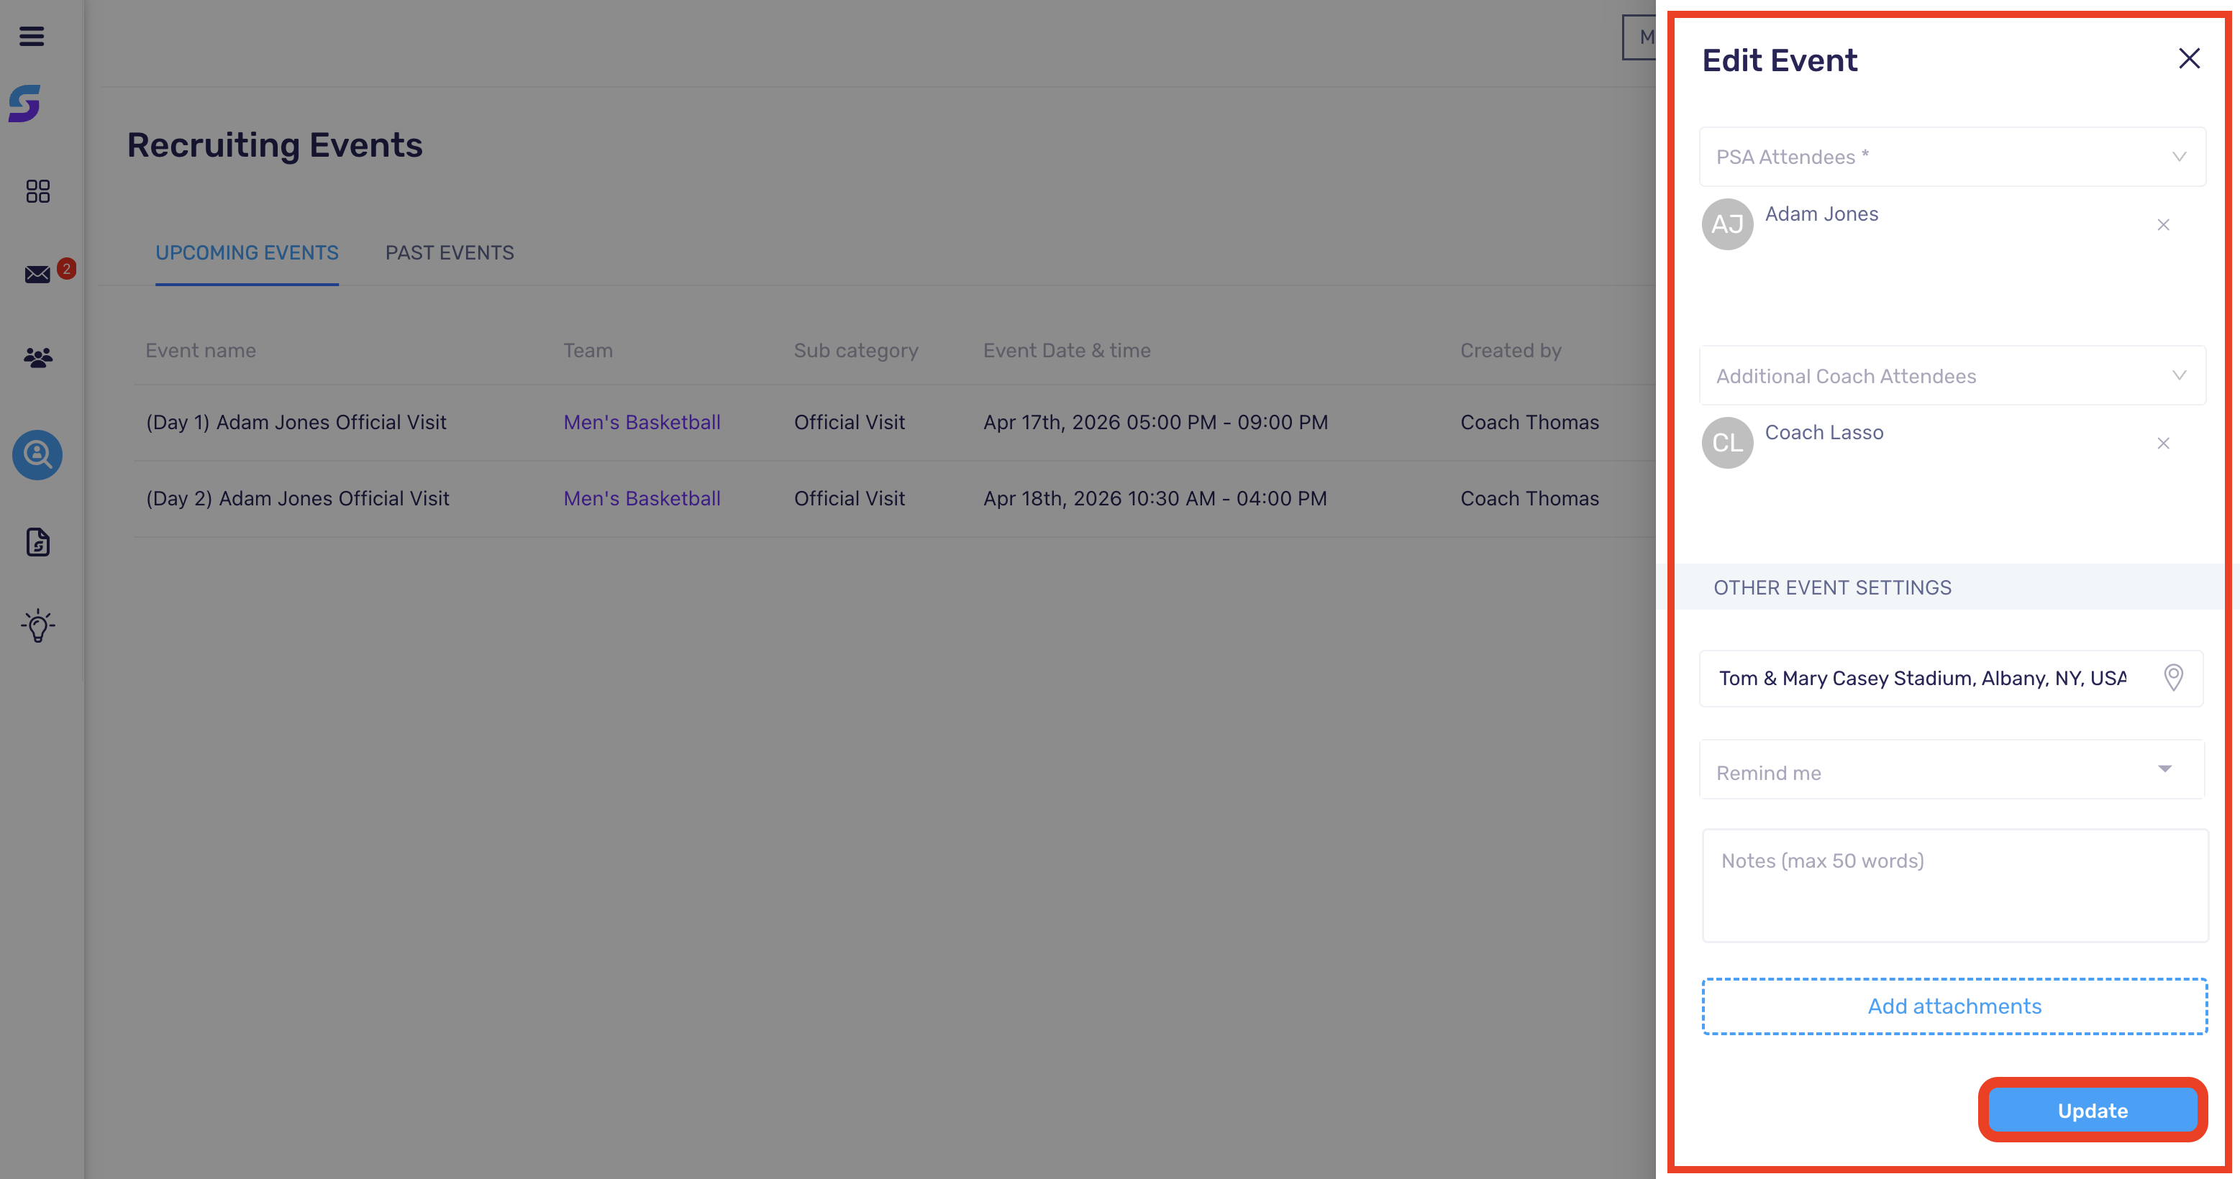The height and width of the screenshot is (1179, 2240).
Task: Open the dashboard grid icon
Action: [37, 191]
